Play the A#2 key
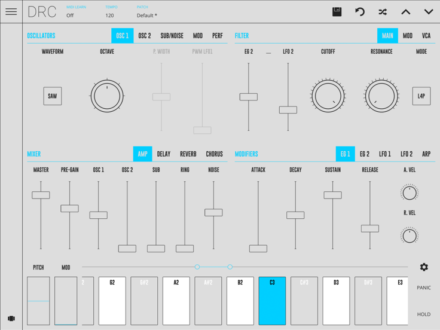 pos(208,301)
